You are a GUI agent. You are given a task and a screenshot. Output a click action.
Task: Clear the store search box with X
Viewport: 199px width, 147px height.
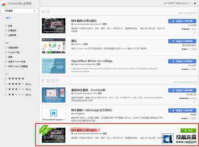point(35,11)
